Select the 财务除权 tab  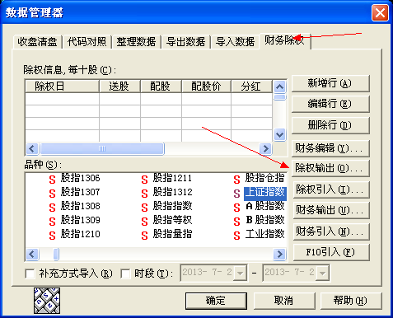pos(285,40)
